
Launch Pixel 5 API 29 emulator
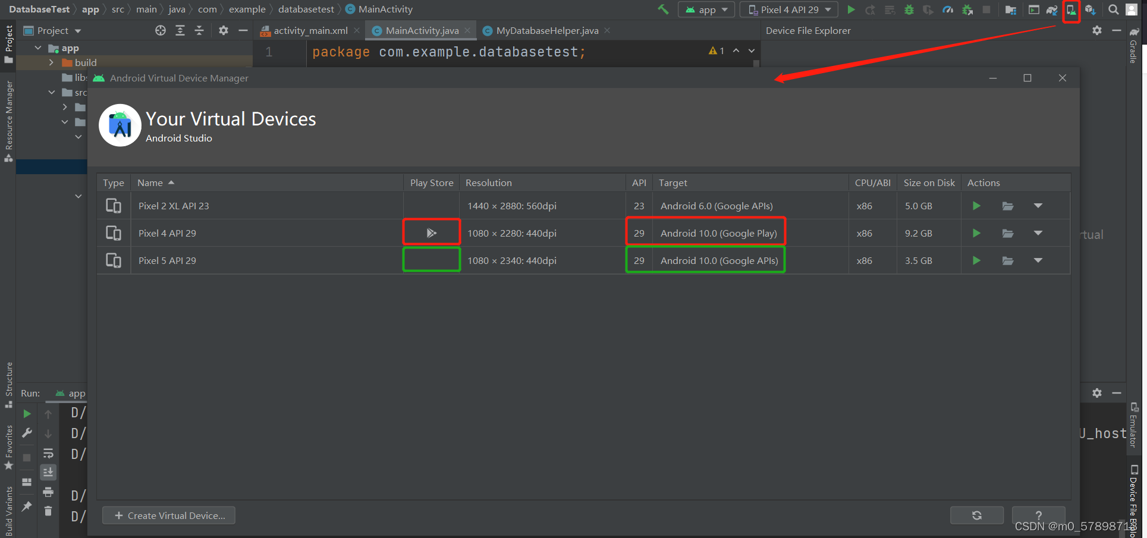click(x=976, y=260)
